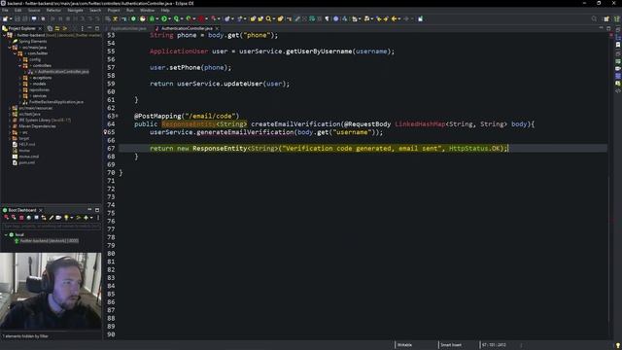This screenshot has height=350, width=622.
Task: Click the green Run button in toolbar
Action: click(164, 18)
